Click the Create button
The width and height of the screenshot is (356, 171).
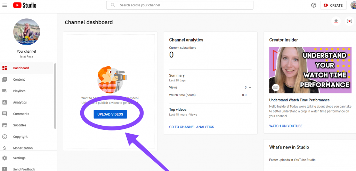[x=333, y=5]
